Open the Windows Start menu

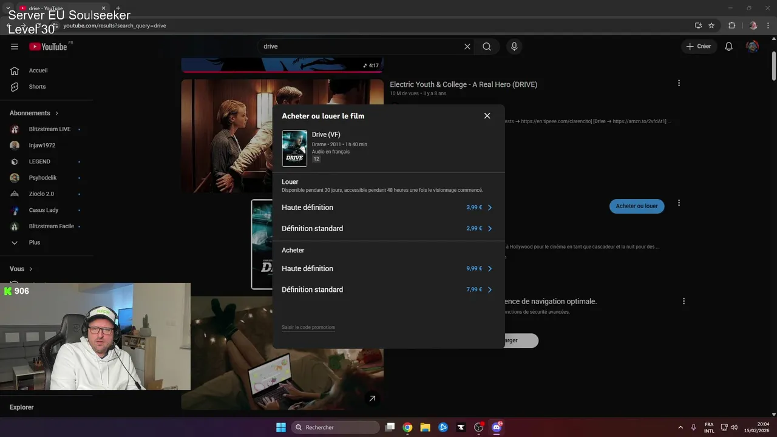(x=281, y=427)
